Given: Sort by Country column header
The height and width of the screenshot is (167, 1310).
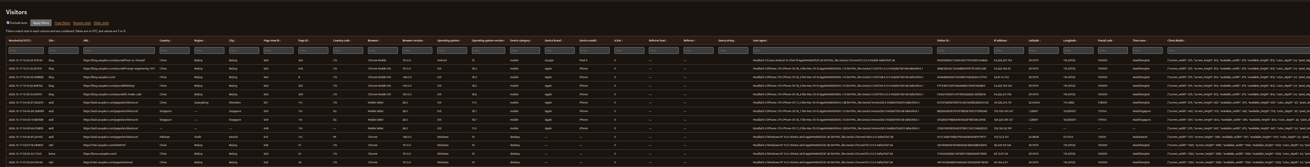Looking at the screenshot, I should point(165,41).
